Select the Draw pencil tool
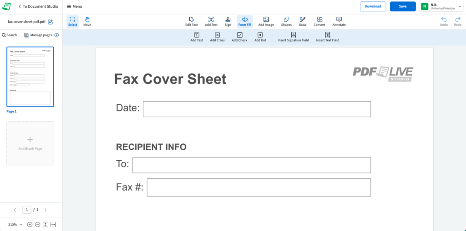The height and width of the screenshot is (231, 466). (303, 22)
